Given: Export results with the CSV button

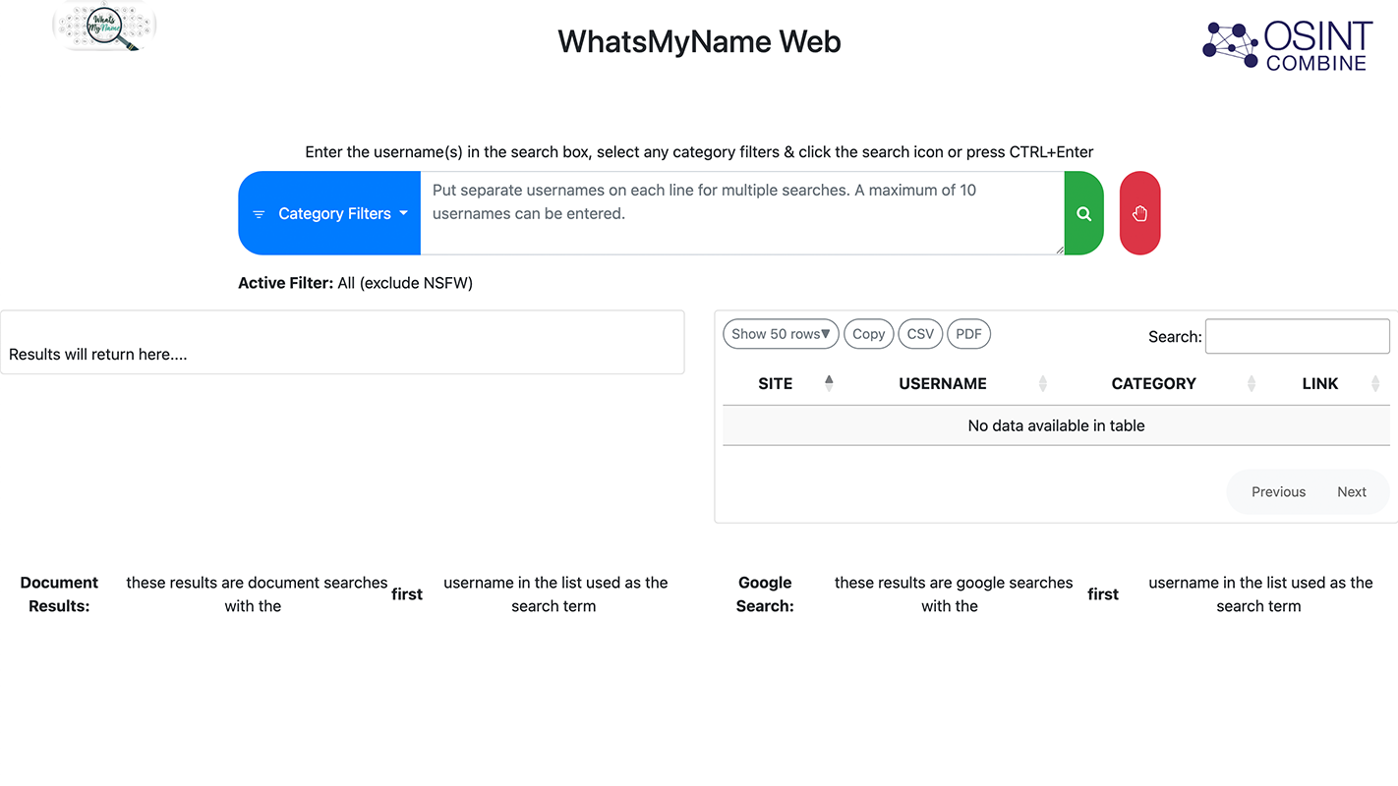Looking at the screenshot, I should coord(920,334).
